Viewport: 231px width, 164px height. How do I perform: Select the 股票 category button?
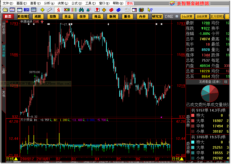point(8,17)
